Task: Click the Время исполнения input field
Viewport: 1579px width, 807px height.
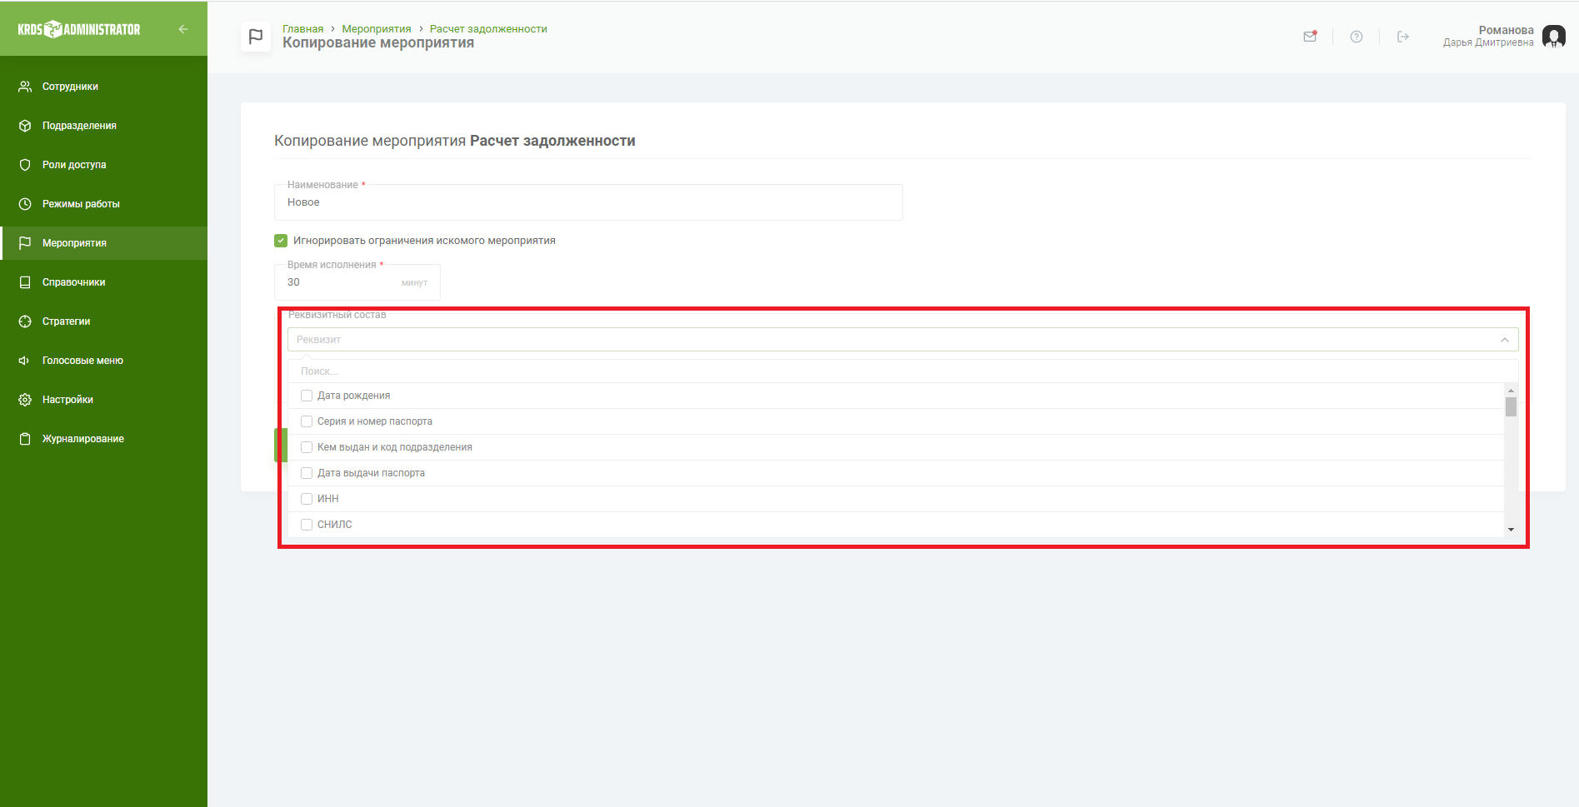Action: click(357, 282)
